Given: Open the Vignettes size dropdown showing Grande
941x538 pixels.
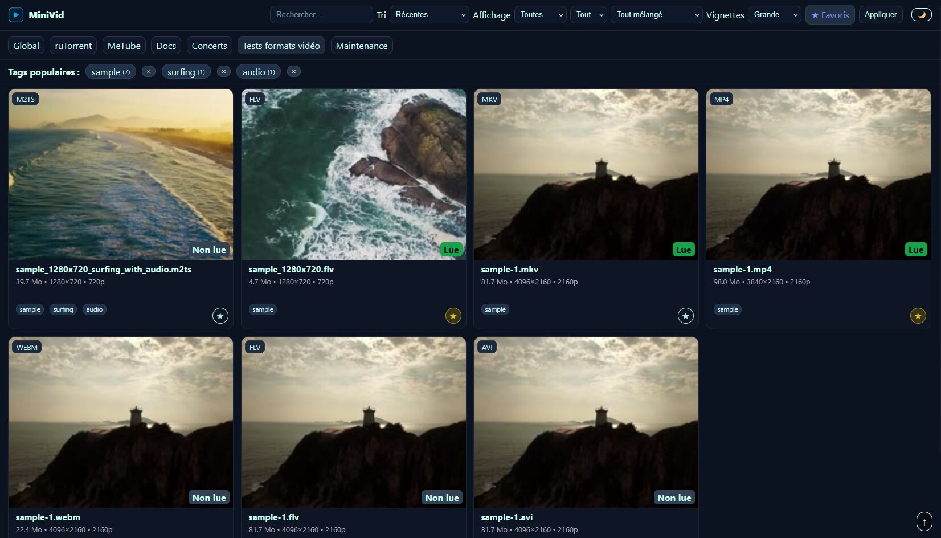Looking at the screenshot, I should pyautogui.click(x=775, y=15).
